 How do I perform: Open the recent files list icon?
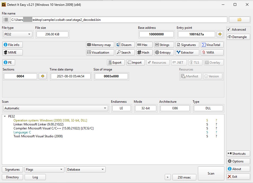point(6,20)
